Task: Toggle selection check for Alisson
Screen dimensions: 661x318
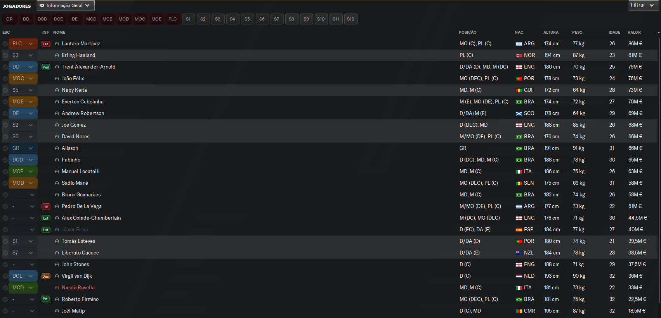Action: (x=5, y=148)
